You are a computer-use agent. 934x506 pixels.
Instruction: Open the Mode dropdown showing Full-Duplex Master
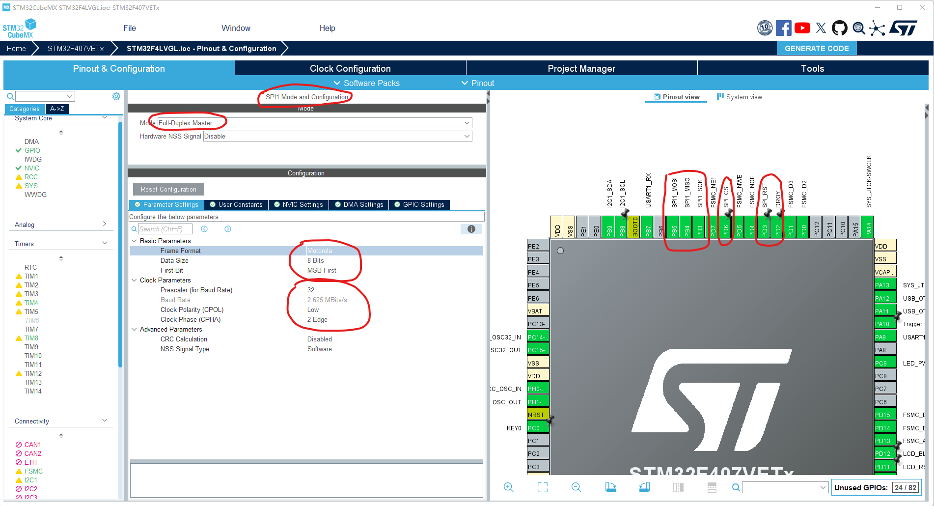point(467,122)
